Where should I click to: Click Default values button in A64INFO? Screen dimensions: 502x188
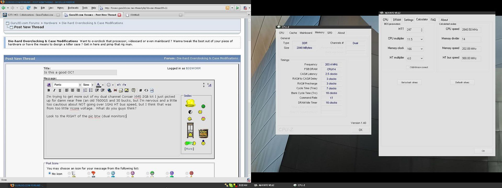coord(462,83)
